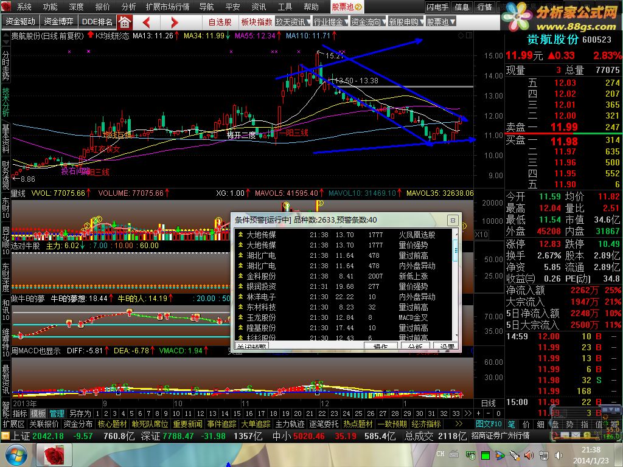Select the 主力轨迹 bottom tab
The height and width of the screenshot is (467, 623).
pyautogui.click(x=290, y=424)
